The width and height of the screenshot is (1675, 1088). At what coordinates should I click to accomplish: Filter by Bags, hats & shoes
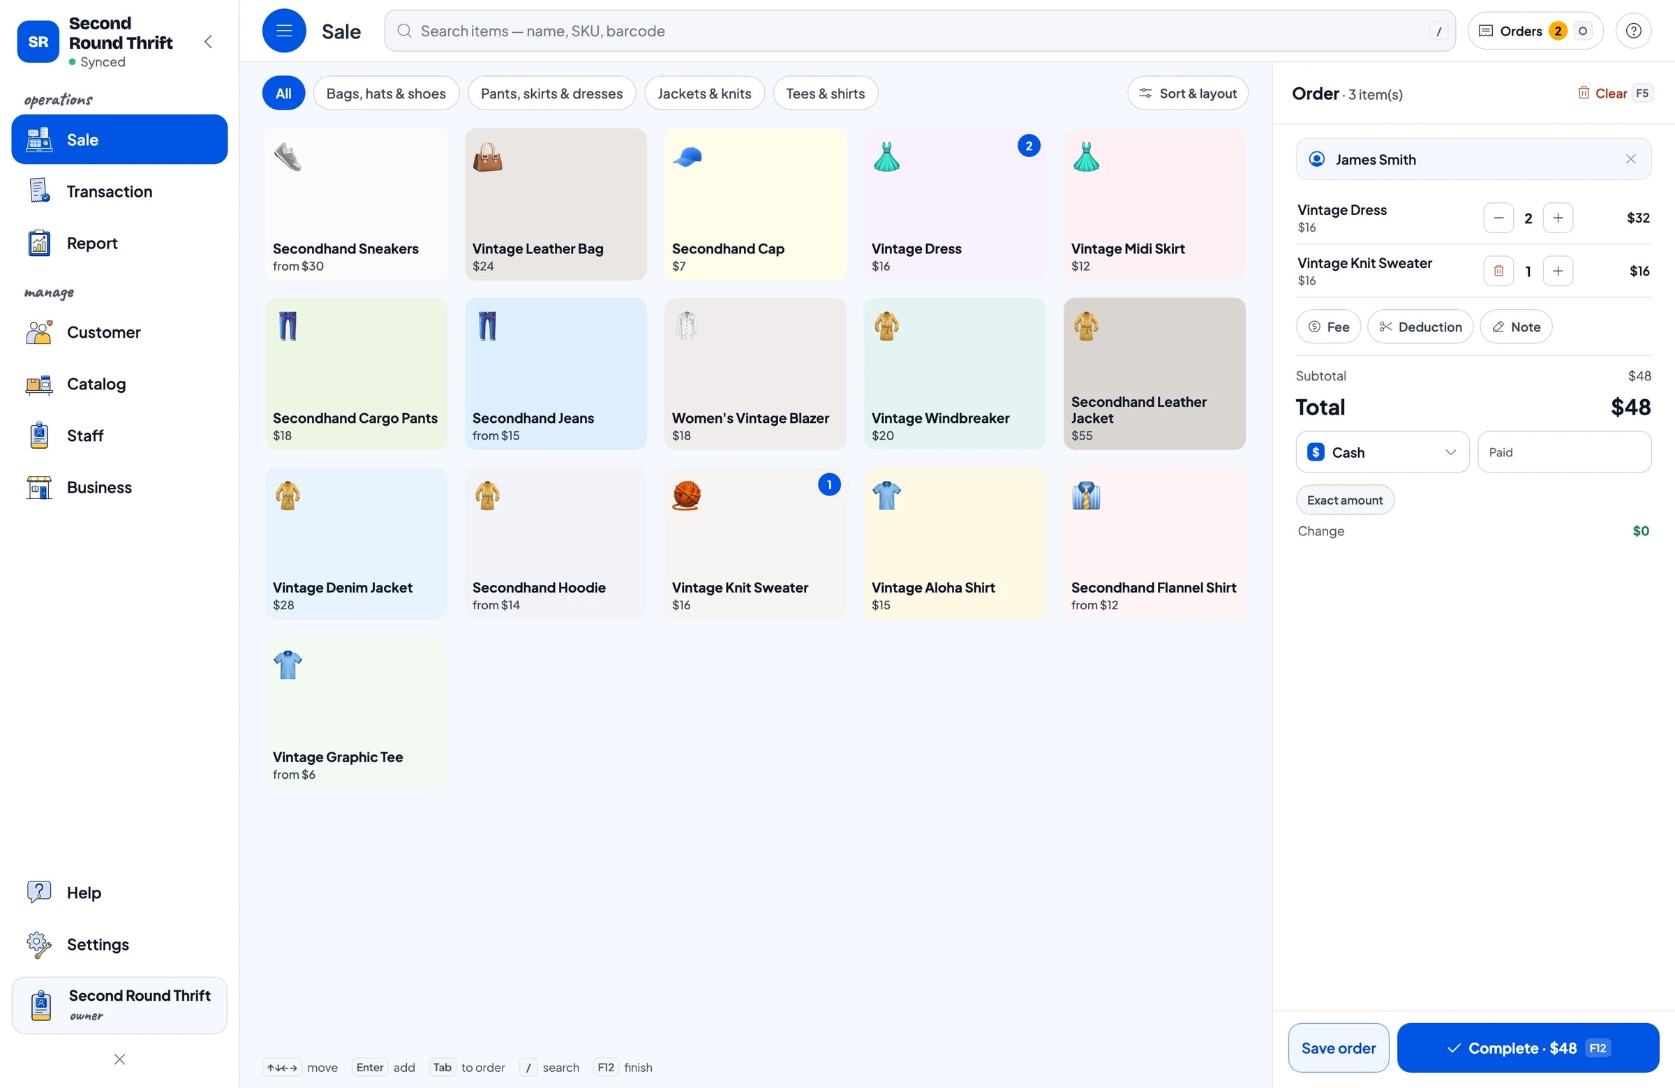(x=386, y=93)
